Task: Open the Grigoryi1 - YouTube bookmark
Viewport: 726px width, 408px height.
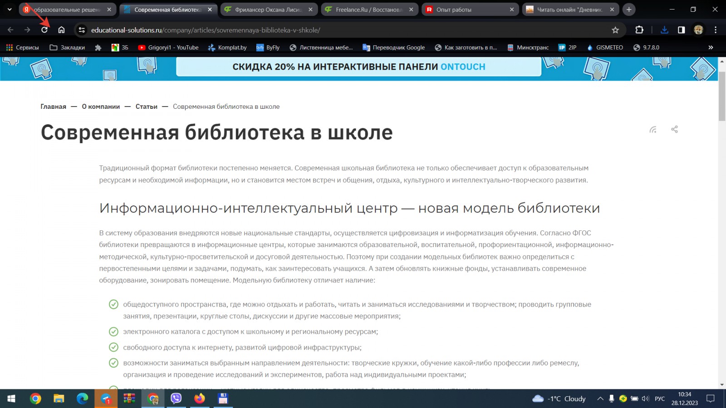Action: (168, 48)
